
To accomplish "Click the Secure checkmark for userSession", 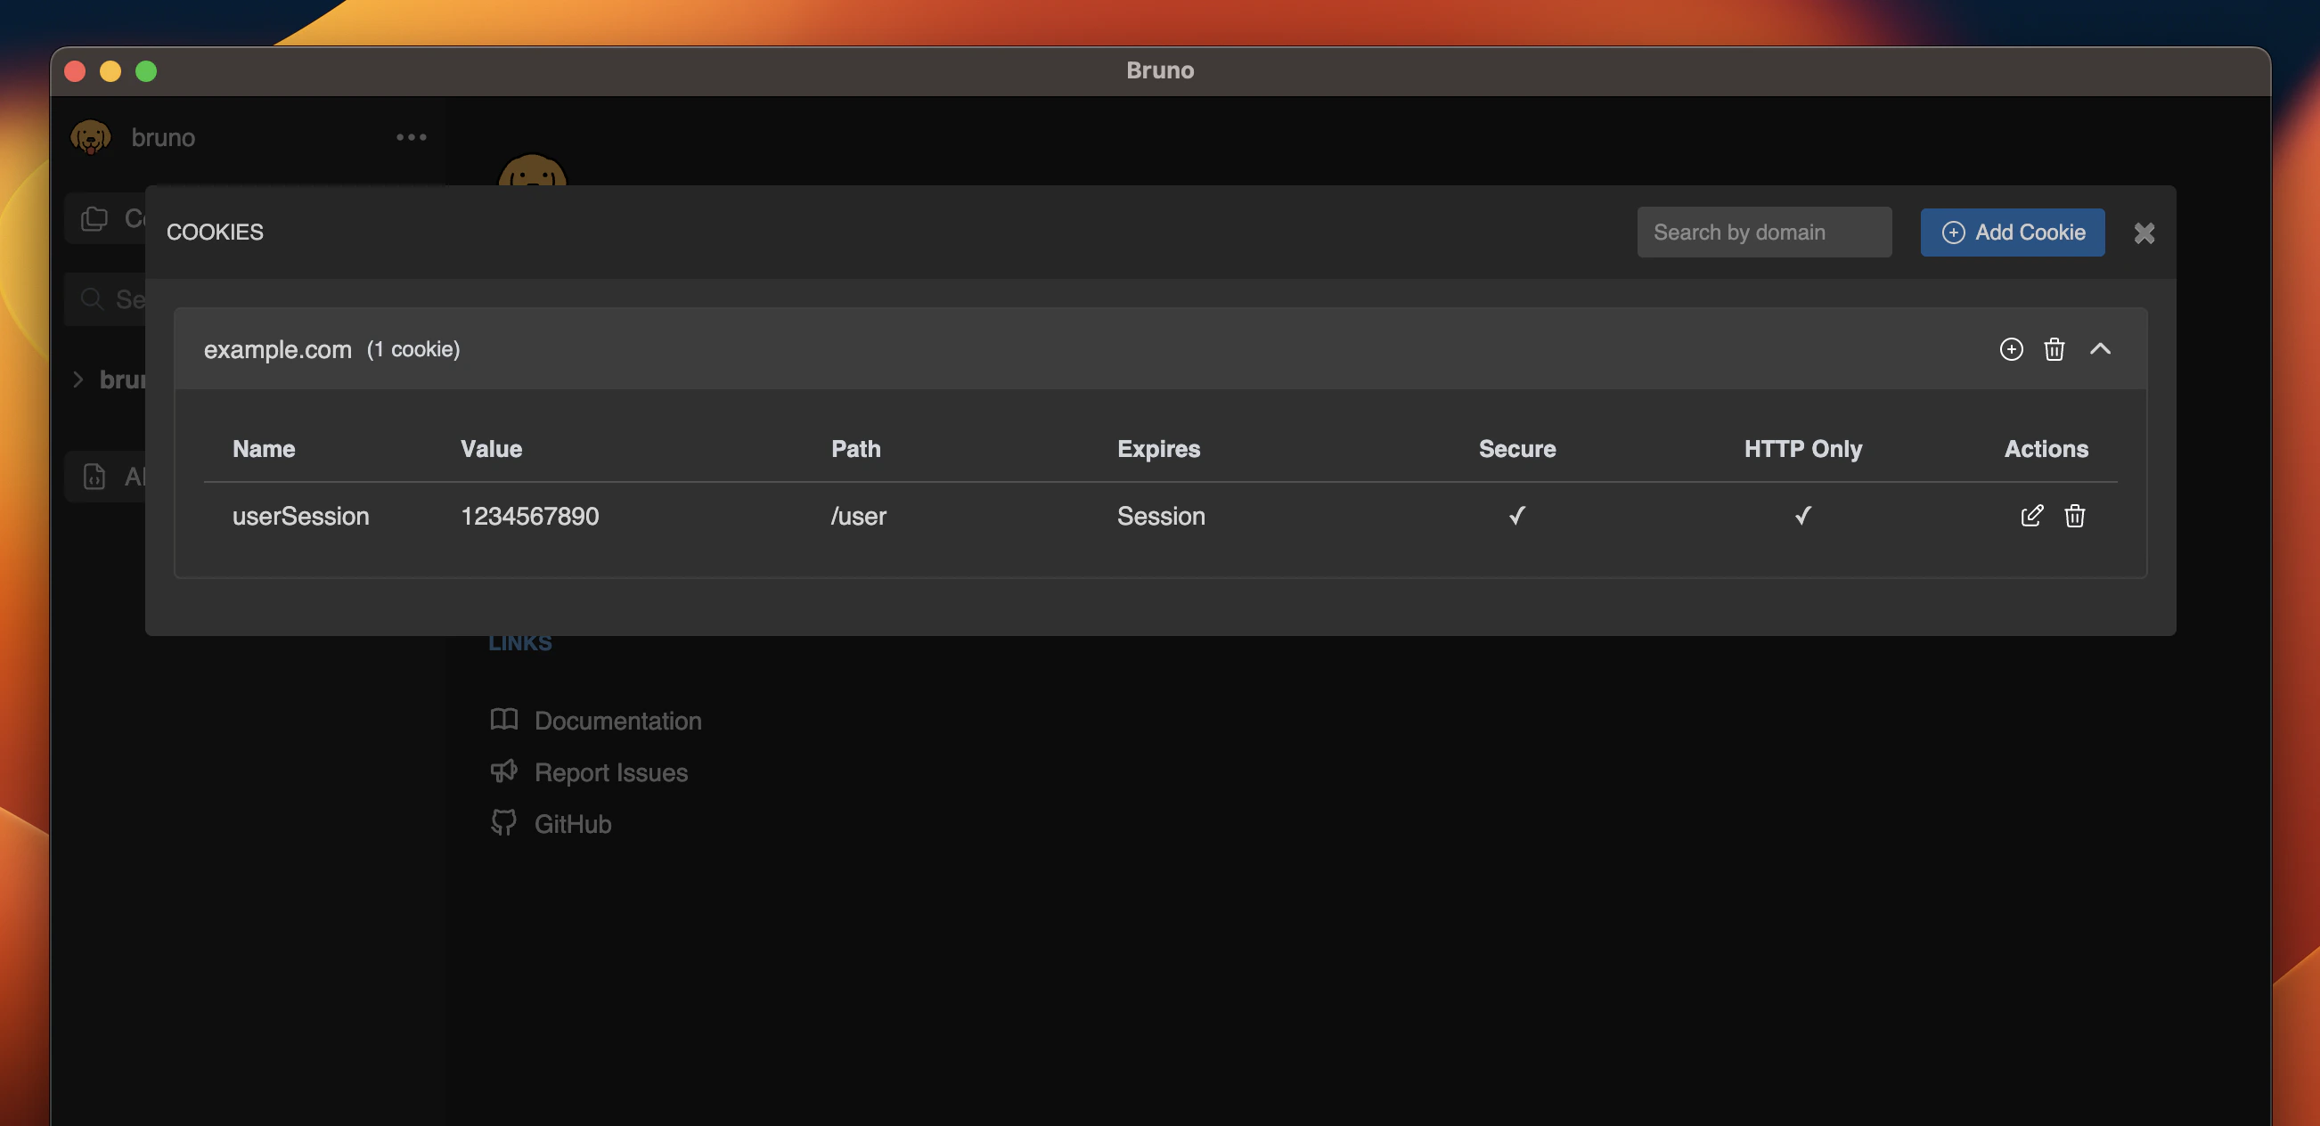I will click(x=1516, y=515).
